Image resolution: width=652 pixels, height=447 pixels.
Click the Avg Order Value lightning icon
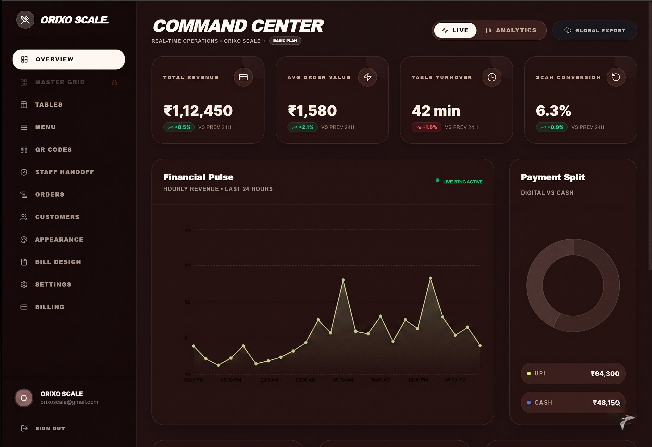[x=367, y=77]
